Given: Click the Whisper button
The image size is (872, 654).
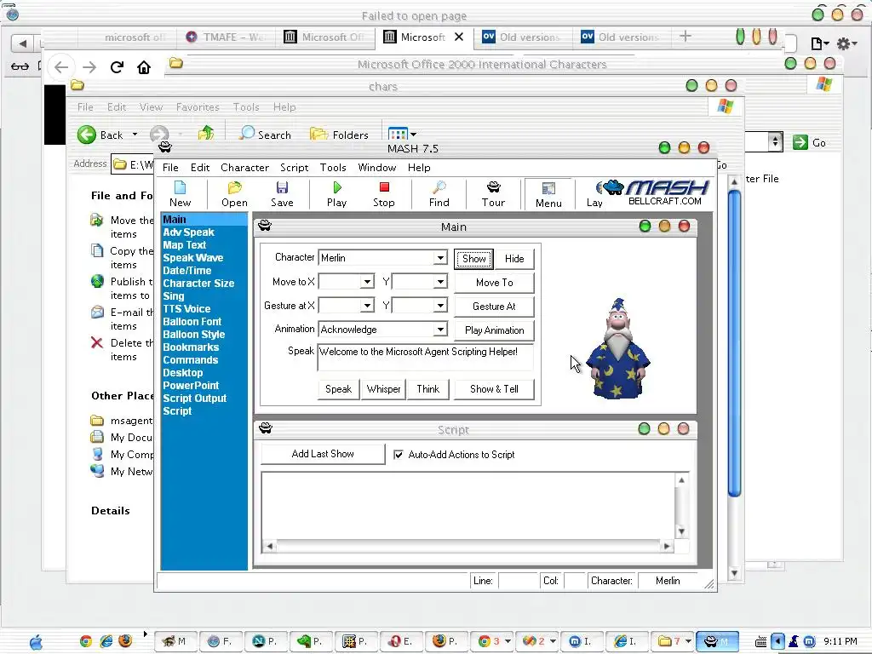Looking at the screenshot, I should click(x=383, y=389).
